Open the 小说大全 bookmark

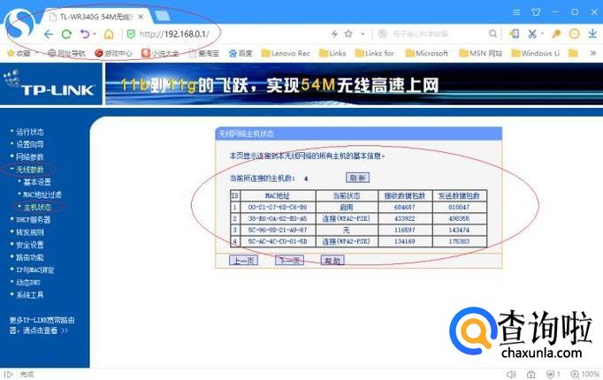160,53
